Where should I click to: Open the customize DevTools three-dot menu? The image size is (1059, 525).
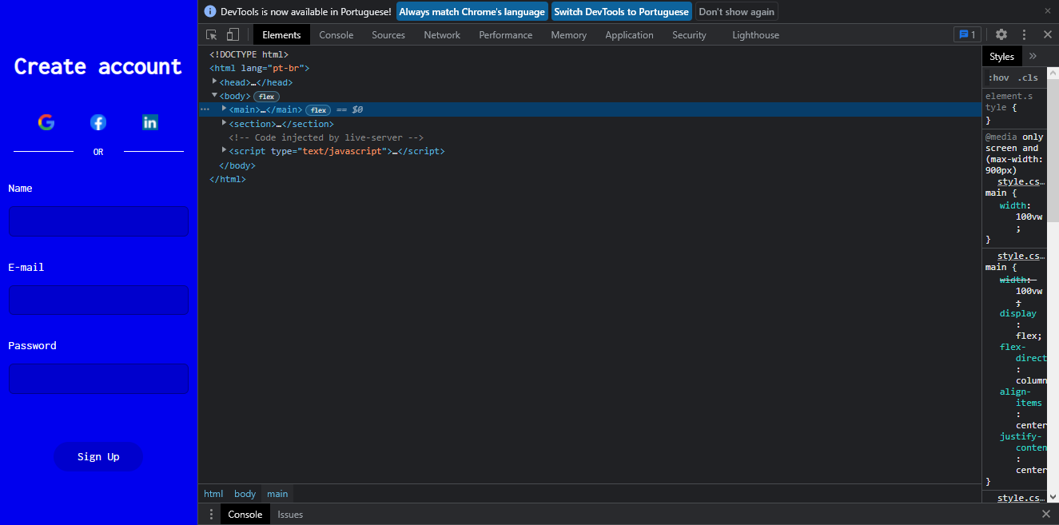pos(1024,34)
